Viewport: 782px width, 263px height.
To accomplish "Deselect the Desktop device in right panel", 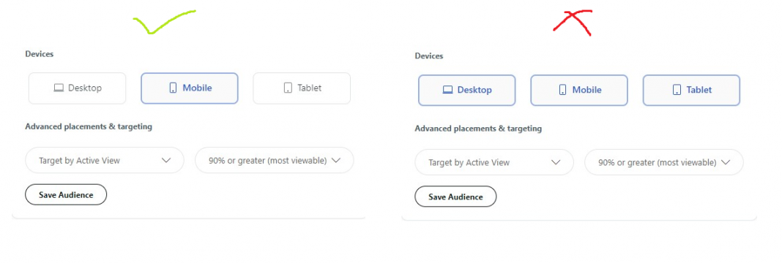I will point(467,91).
